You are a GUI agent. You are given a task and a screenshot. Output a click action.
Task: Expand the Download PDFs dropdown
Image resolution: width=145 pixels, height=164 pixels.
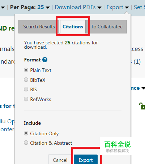pos(78,7)
